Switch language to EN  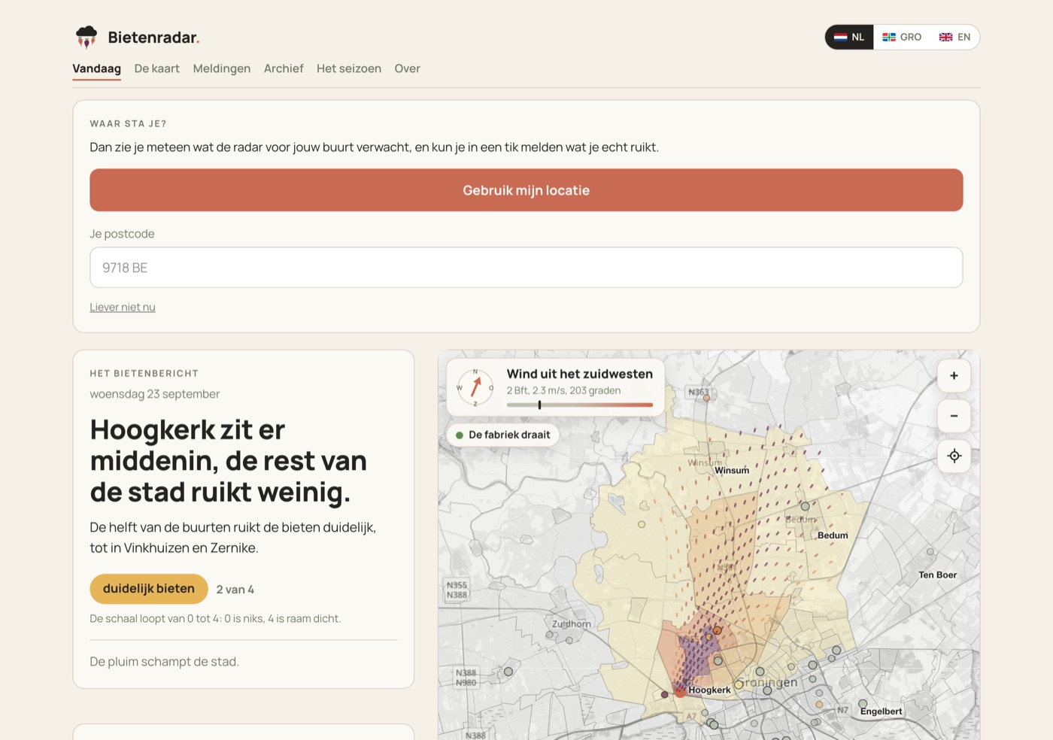[954, 37]
